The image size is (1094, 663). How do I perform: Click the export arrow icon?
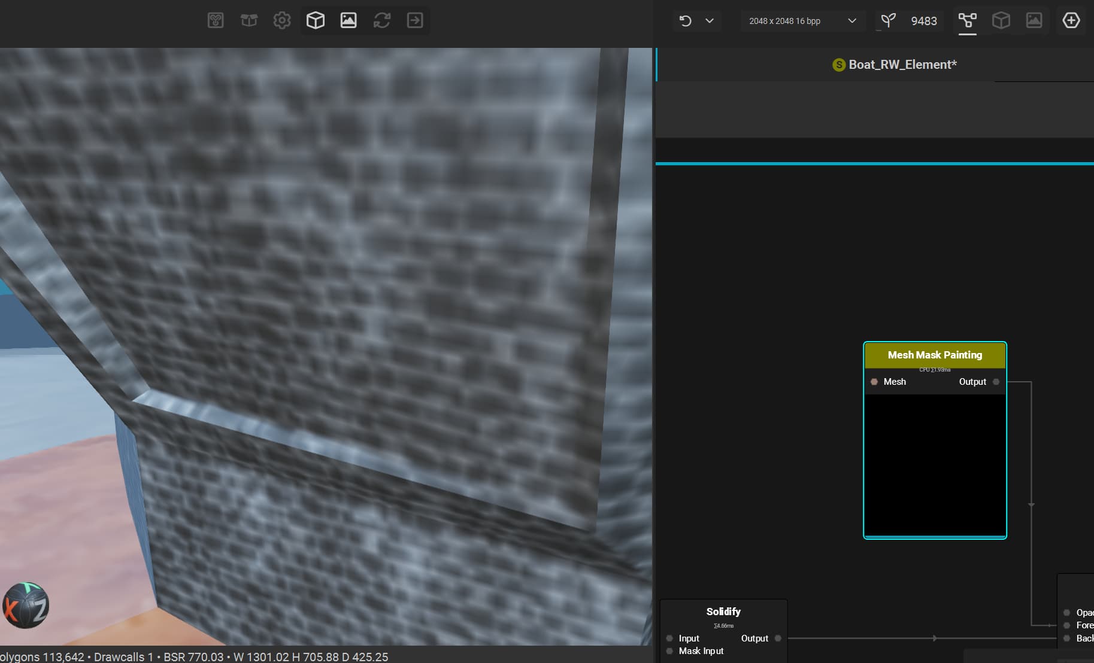[415, 20]
